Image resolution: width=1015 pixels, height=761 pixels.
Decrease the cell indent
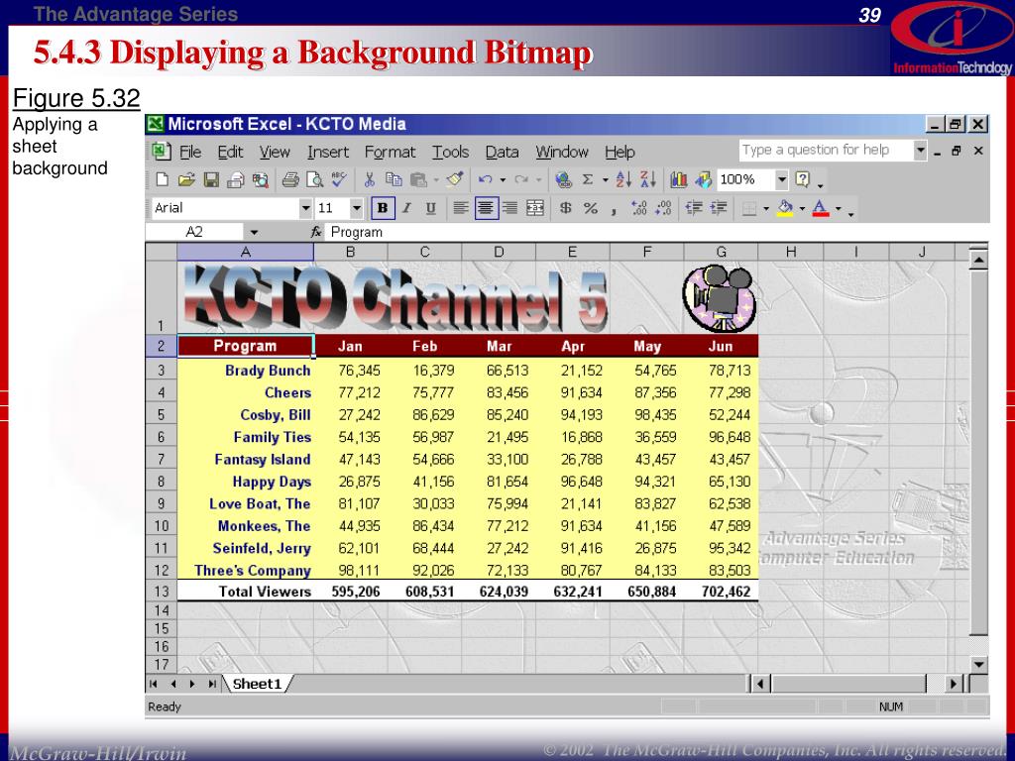[x=694, y=208]
